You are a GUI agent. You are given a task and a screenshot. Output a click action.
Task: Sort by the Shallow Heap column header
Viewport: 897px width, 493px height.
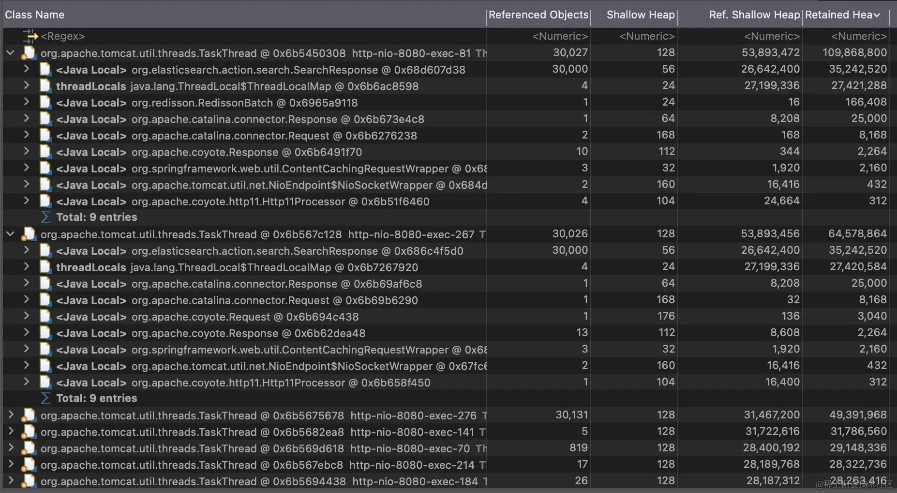pos(640,15)
